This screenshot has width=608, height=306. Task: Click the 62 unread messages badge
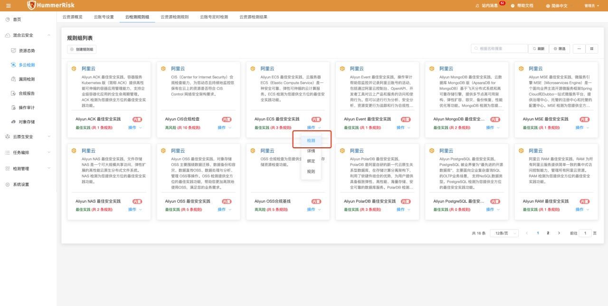(x=502, y=3)
